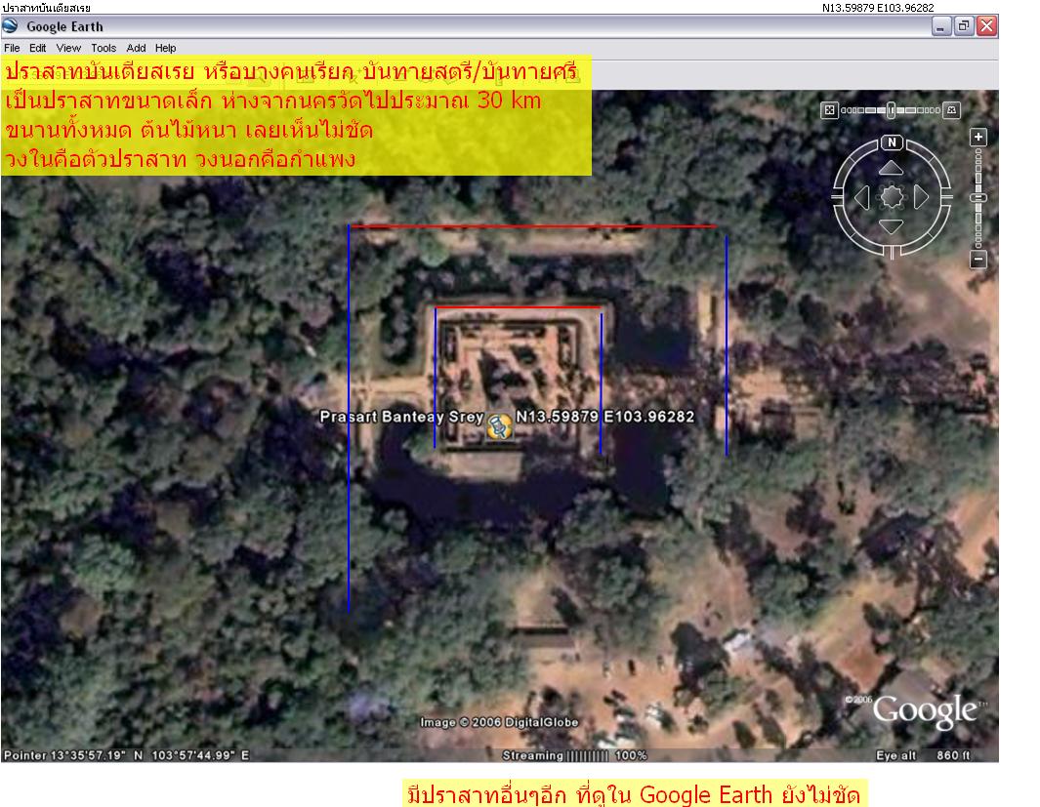Click the N north reset button
Screen dimensions: 1040x807
(892, 141)
